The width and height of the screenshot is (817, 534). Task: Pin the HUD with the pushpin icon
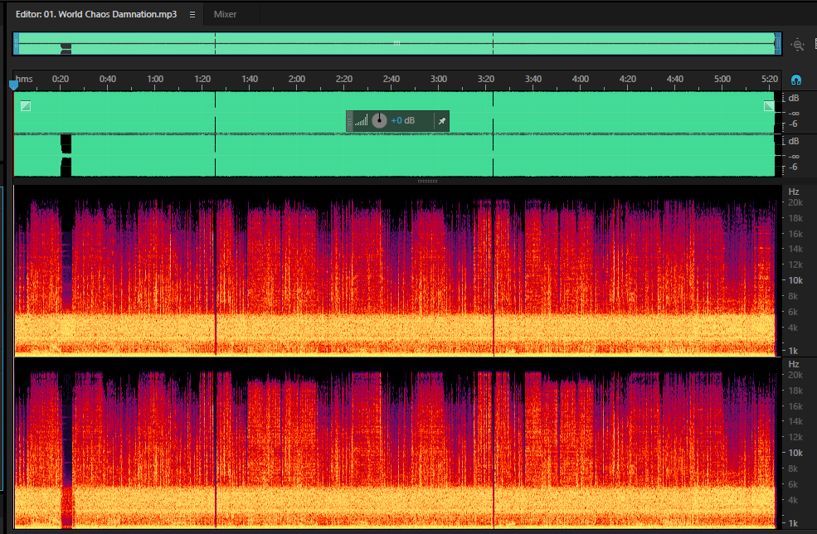[x=442, y=121]
